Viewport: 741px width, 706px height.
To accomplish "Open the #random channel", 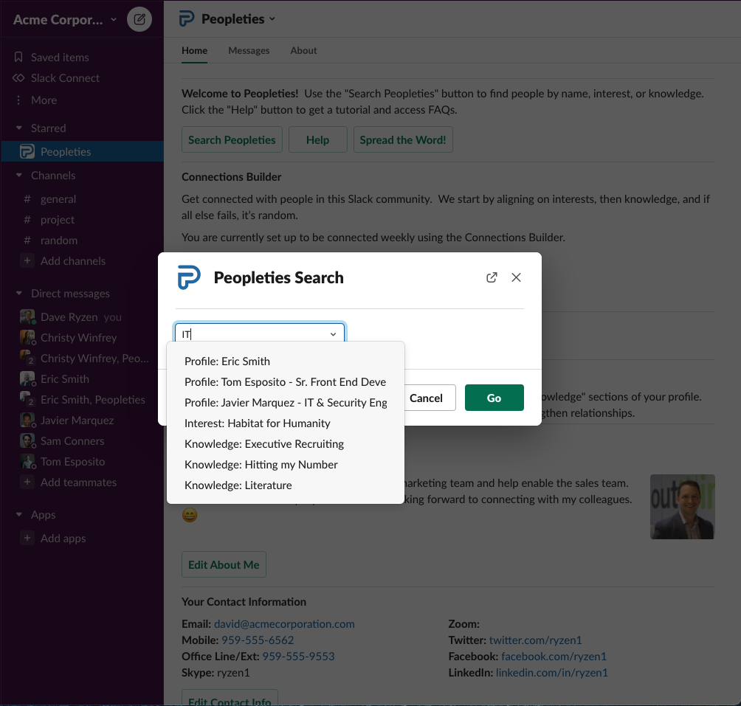I will [58, 240].
